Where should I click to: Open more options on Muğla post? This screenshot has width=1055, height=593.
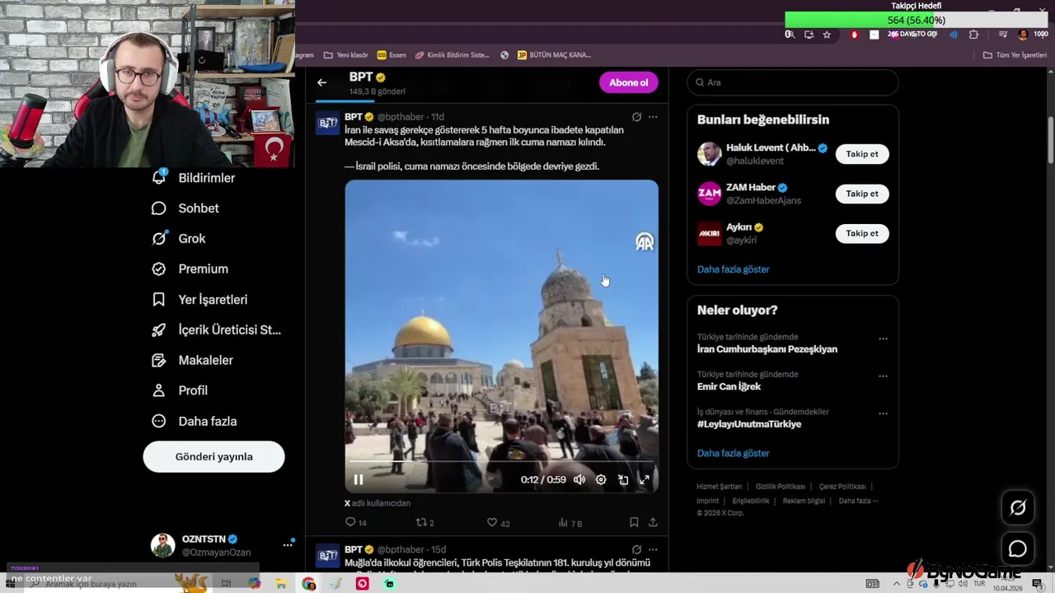653,549
